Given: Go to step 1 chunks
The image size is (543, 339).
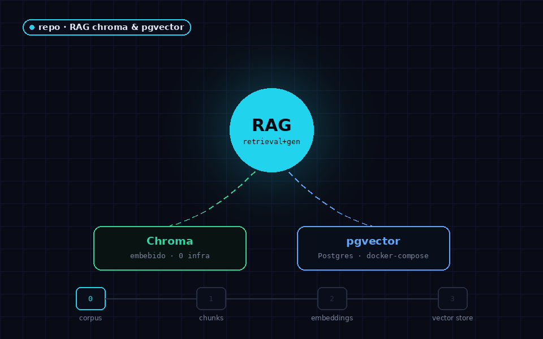Looking at the screenshot, I should (x=211, y=298).
